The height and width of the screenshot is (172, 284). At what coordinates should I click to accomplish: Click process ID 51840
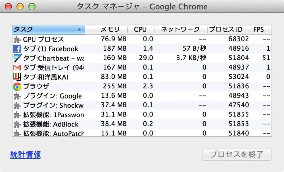(239, 133)
